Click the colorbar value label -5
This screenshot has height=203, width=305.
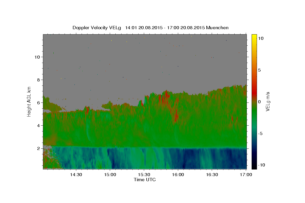260,133
